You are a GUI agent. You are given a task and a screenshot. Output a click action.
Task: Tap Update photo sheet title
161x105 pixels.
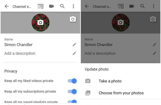click(x=97, y=69)
